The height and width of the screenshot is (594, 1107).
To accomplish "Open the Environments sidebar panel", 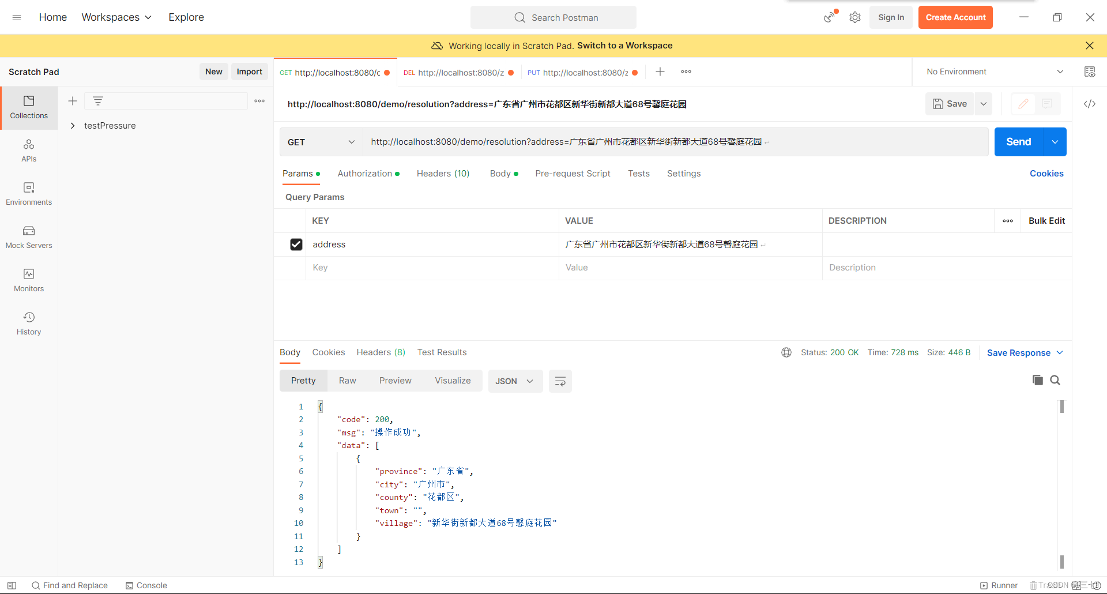I will [x=29, y=194].
